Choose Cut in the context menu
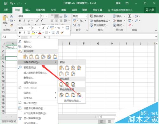The width and height of the screenshot is (159, 124). coord(38,42)
